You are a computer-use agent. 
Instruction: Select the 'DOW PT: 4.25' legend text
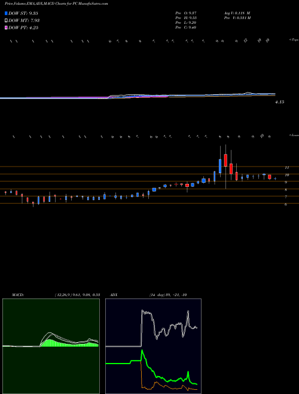pos(23,27)
